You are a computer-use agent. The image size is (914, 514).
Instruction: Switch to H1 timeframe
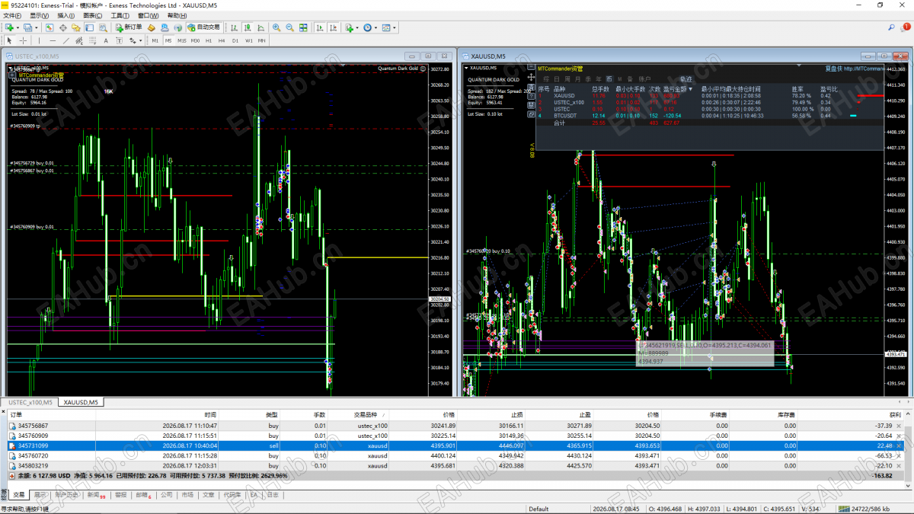click(209, 40)
